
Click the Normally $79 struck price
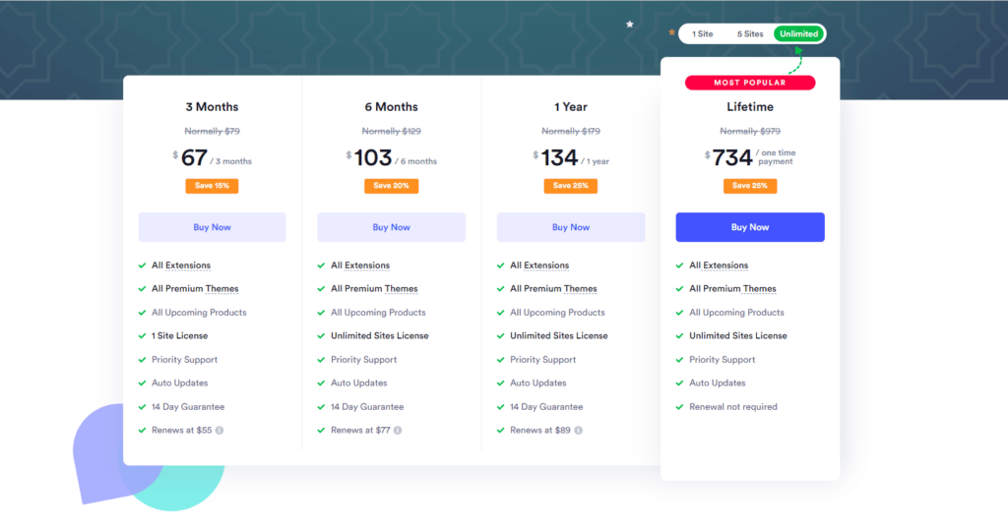[x=213, y=131]
